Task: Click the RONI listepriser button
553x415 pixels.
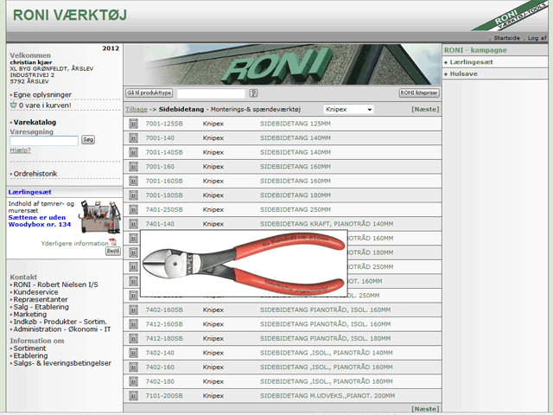Action: point(419,93)
